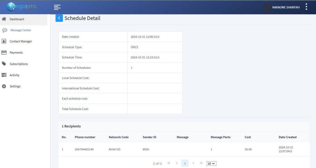Screen dimensions: 316x168
Task: Click the Dashboard home icon
Action: pyautogui.click(x=4, y=19)
